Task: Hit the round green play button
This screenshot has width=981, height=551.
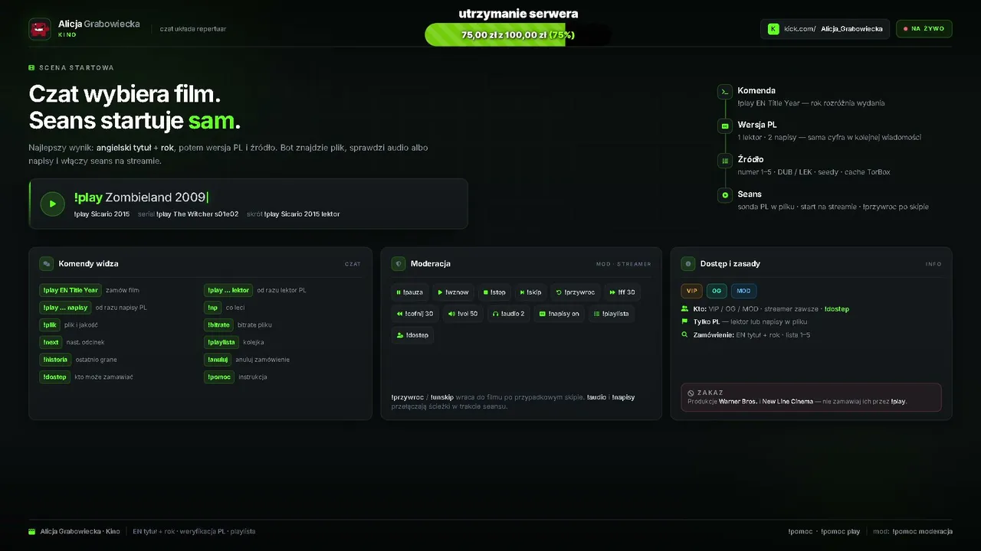Action: (52, 204)
